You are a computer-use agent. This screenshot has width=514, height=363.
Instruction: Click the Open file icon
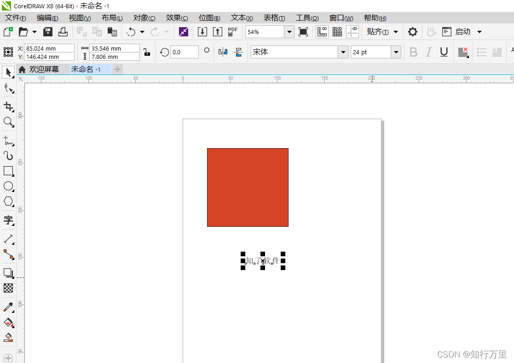point(23,32)
